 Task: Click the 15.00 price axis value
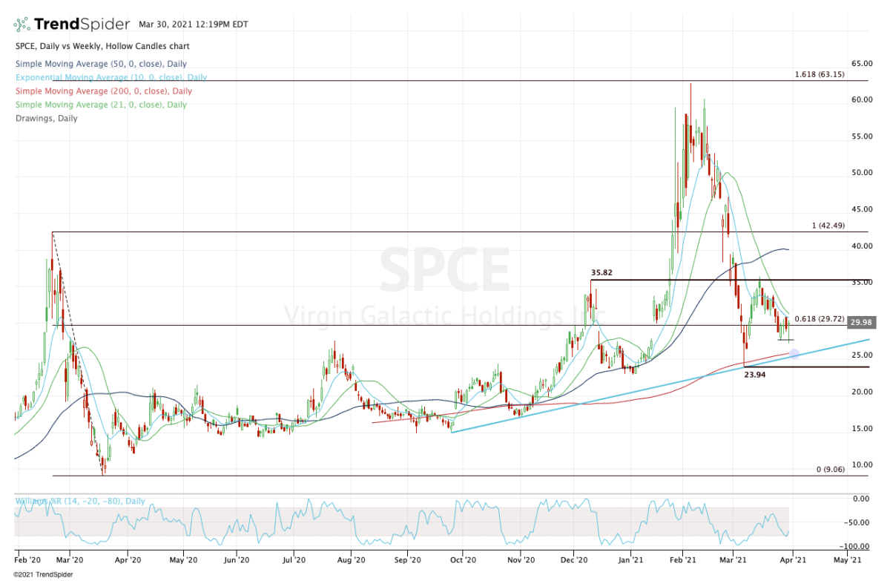[861, 429]
